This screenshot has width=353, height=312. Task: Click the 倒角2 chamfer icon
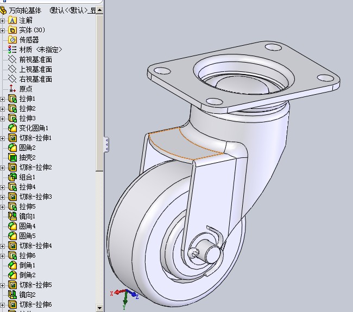click(x=12, y=275)
